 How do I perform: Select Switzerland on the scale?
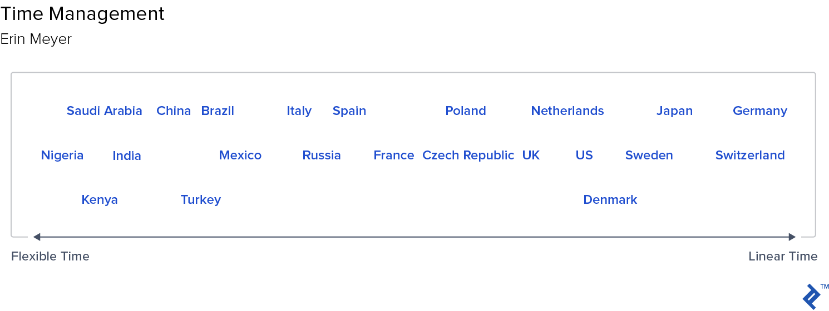750,155
